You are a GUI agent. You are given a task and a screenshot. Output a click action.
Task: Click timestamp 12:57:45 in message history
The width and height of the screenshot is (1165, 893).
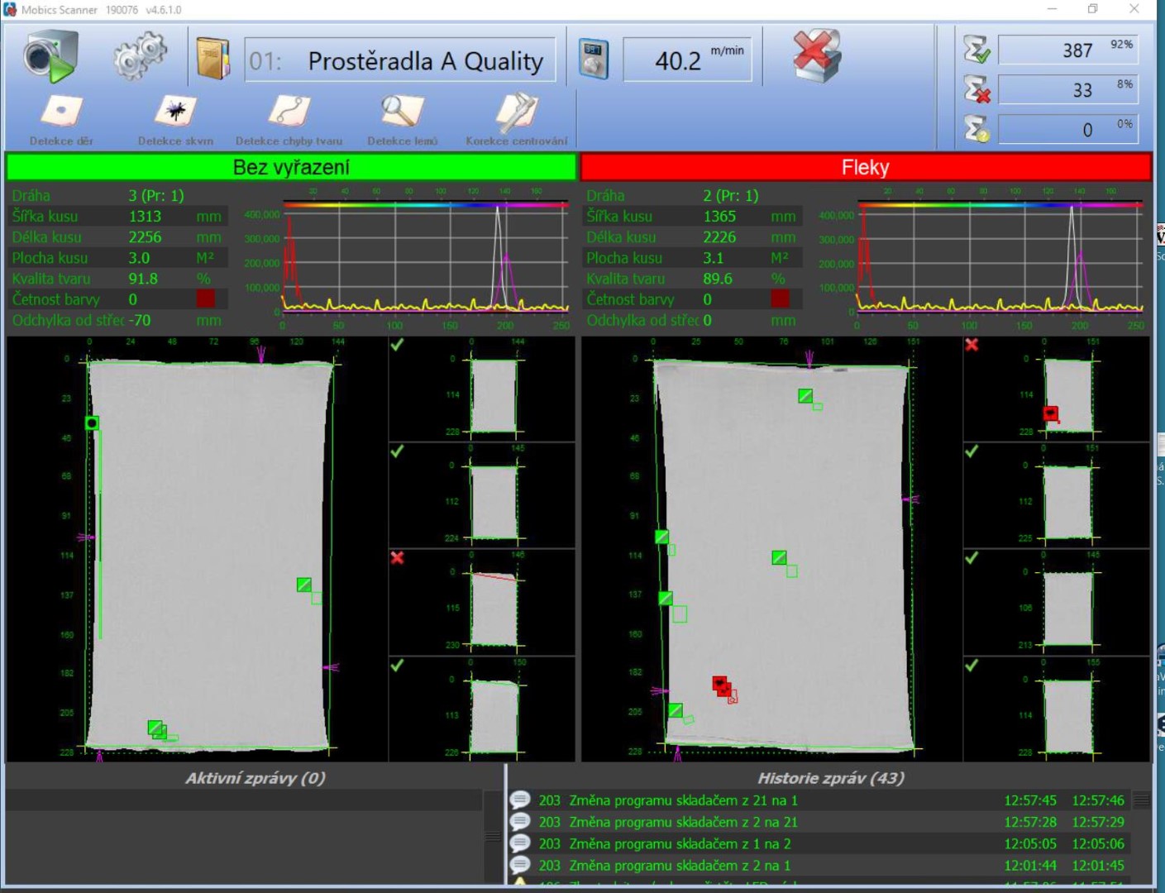tap(1030, 800)
